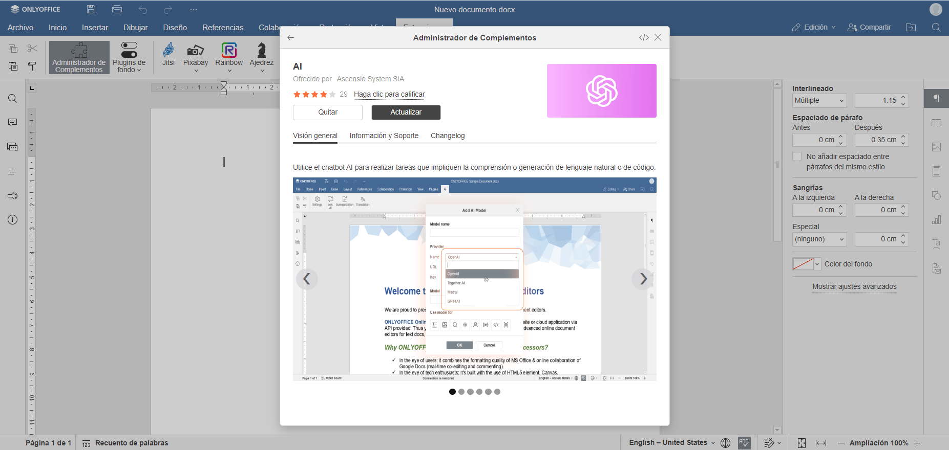Switch to the Insertar tab
Image resolution: width=949 pixels, height=450 pixels.
click(95, 28)
